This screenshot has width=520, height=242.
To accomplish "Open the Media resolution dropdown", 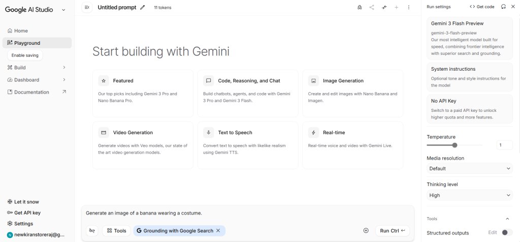I will point(470,168).
